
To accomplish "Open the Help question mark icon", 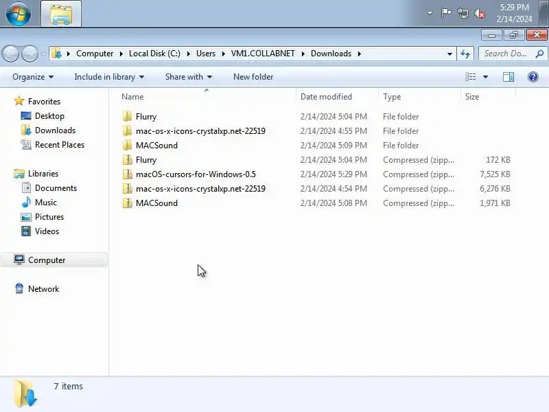I will (533, 77).
